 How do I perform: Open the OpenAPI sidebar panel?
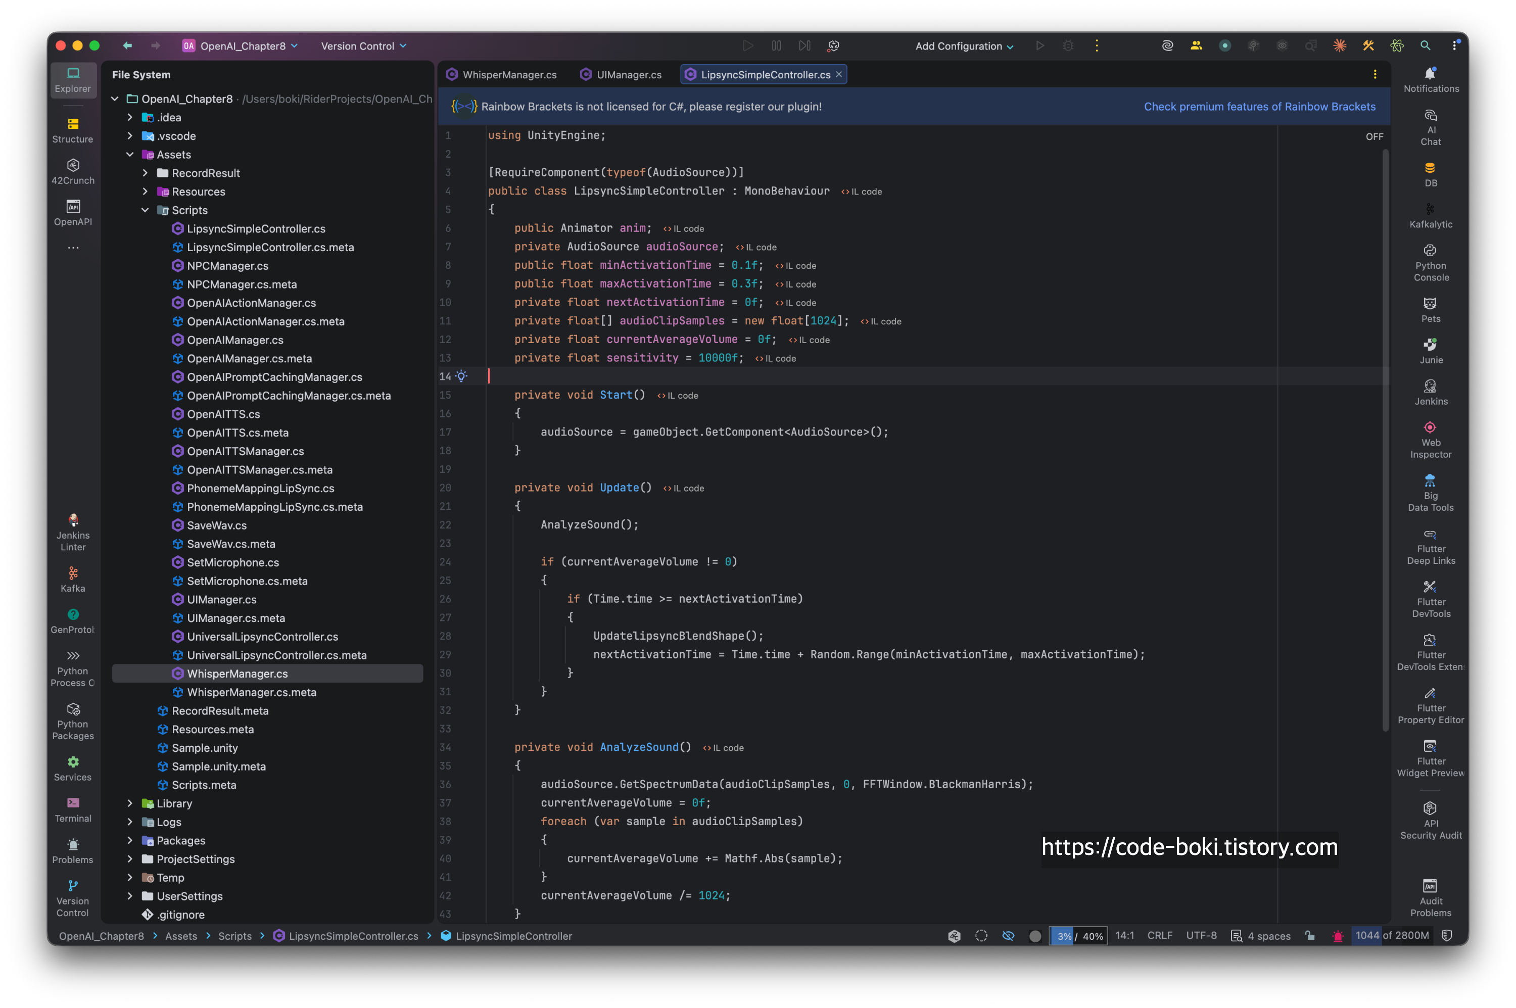coord(73,213)
